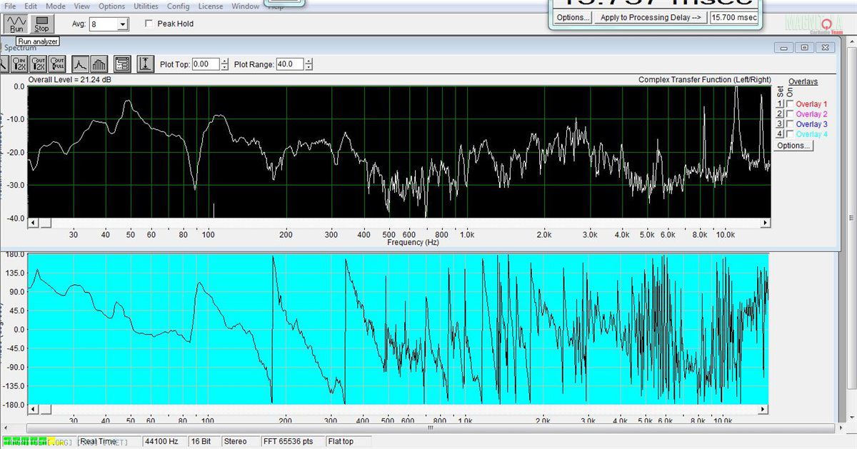Stop the analyzer with the Stop button
Viewport: 857px width, 449px height.
[x=41, y=24]
